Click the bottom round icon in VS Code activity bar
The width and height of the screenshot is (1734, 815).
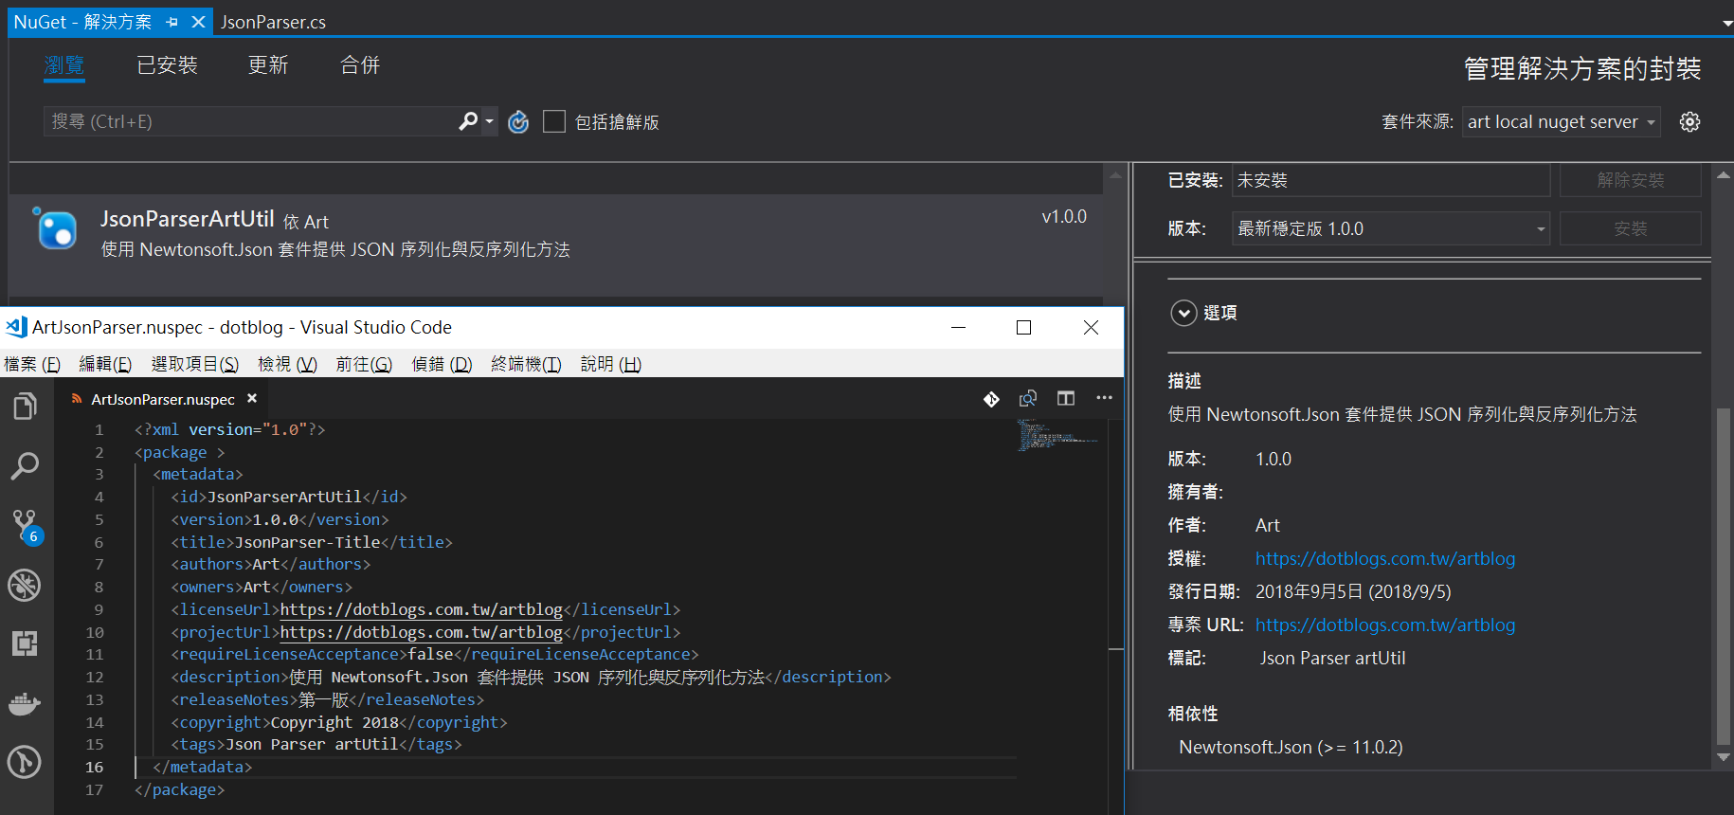25,762
